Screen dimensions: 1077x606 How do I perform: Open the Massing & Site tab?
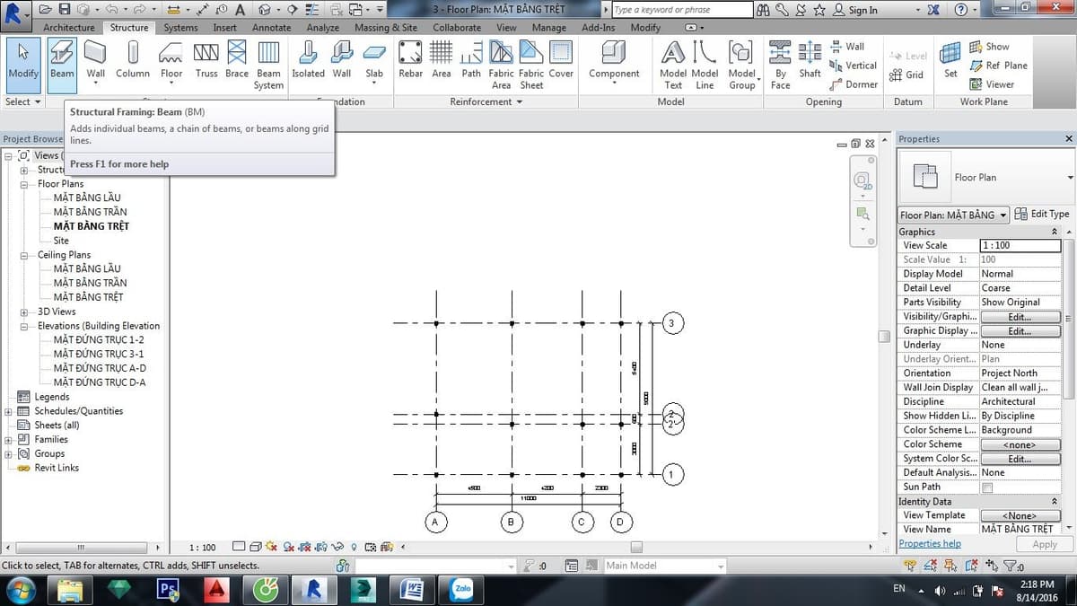[386, 28]
